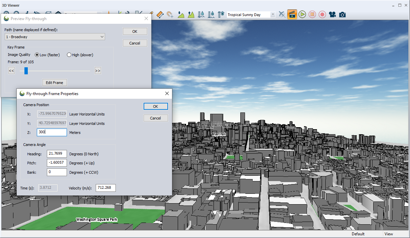The height and width of the screenshot is (238, 410).
Task: Click the Heading angle input field
Action: (57, 154)
